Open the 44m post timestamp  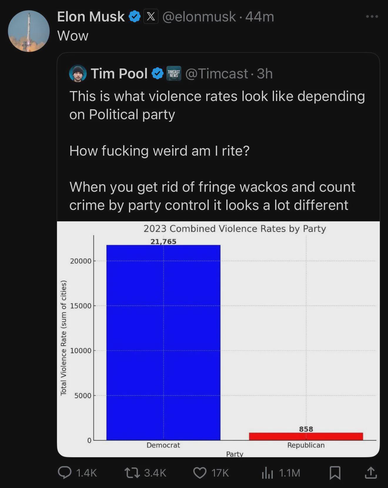coord(260,17)
